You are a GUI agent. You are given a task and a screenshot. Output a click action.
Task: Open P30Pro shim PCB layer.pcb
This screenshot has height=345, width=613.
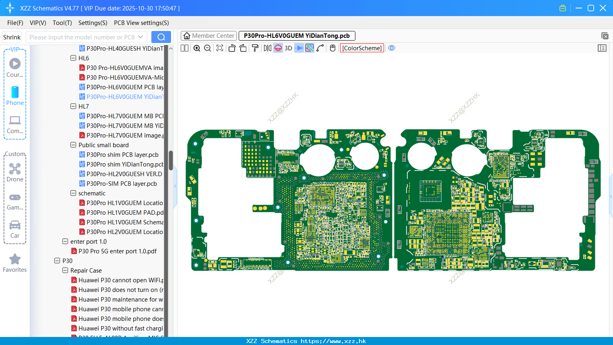(x=119, y=154)
